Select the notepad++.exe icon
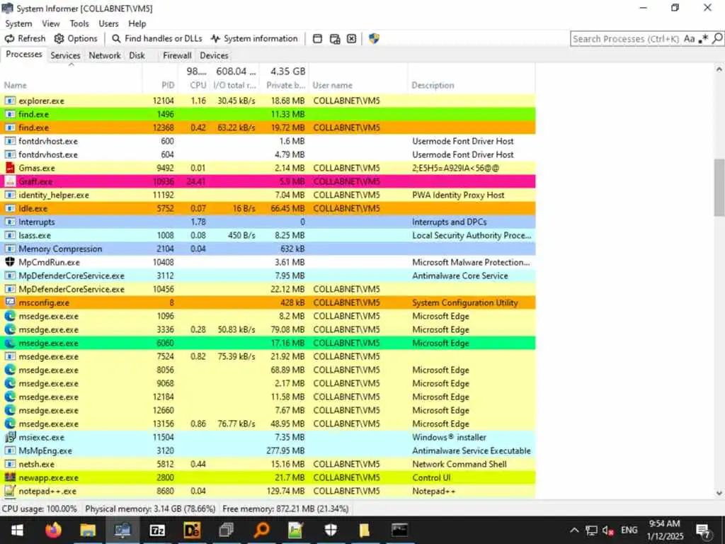The height and width of the screenshot is (544, 725). [10, 491]
